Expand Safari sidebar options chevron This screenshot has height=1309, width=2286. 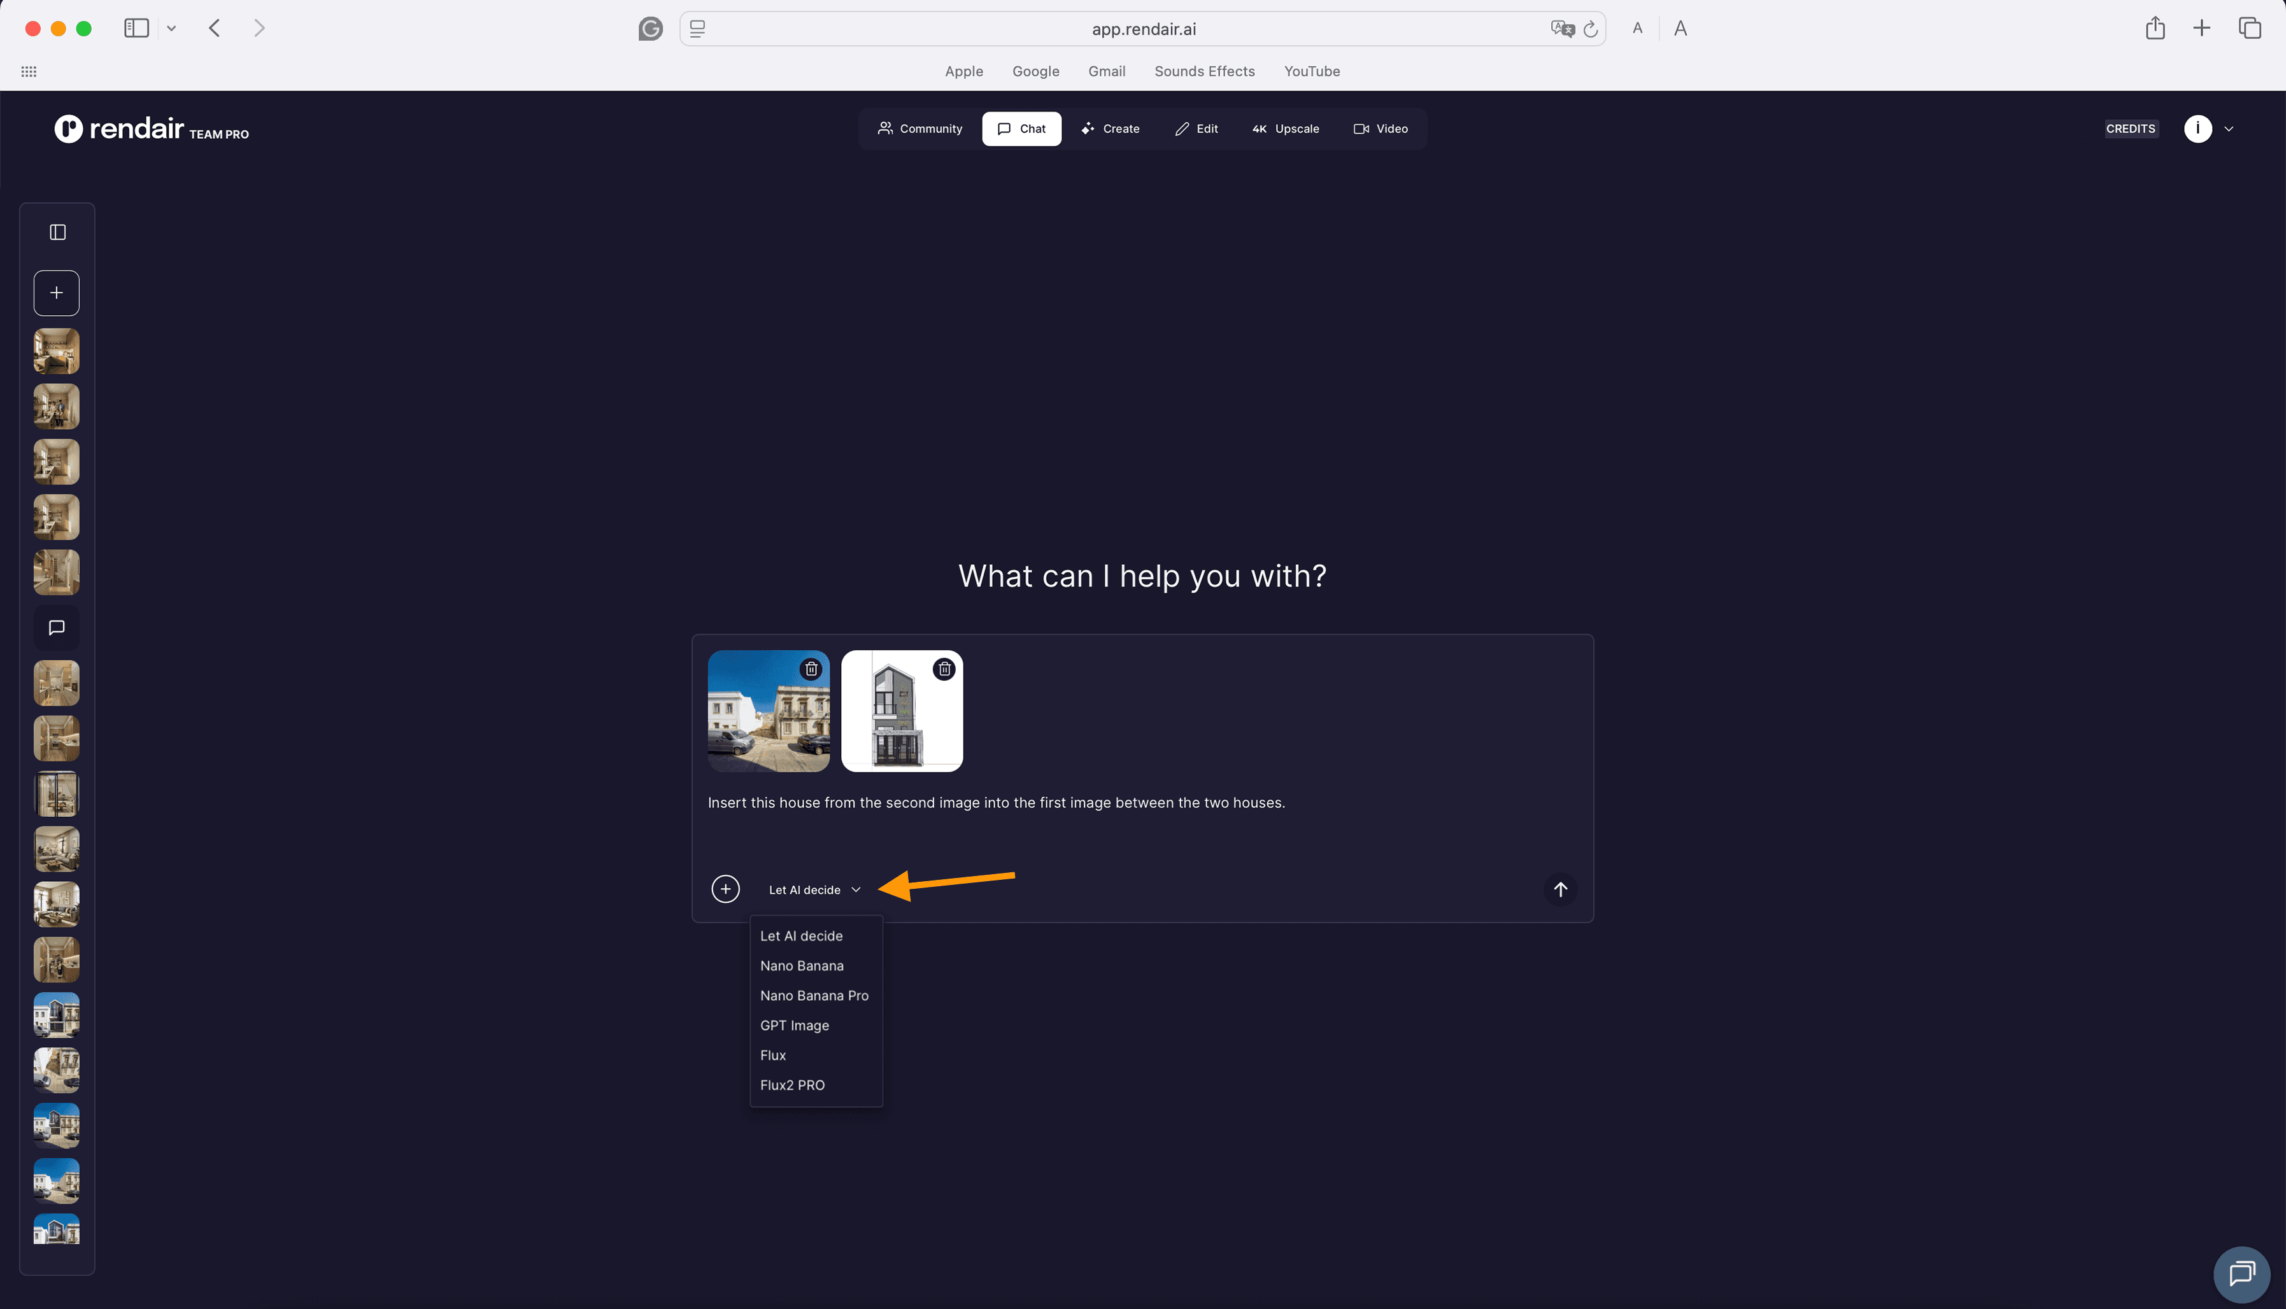172,29
